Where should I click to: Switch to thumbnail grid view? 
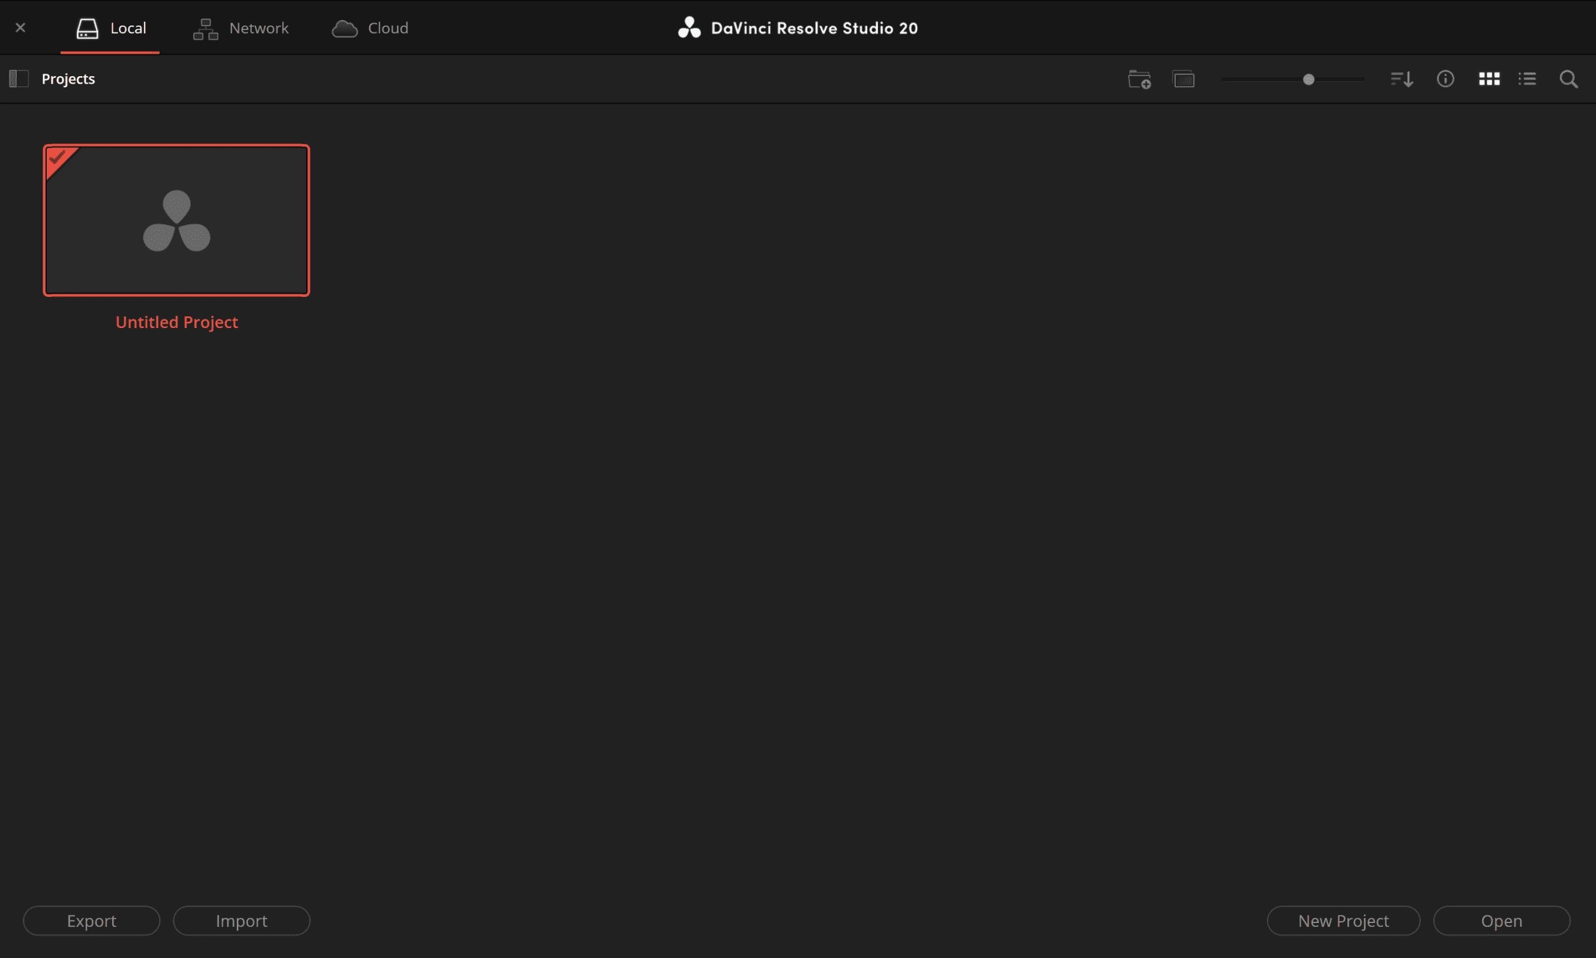1489,79
